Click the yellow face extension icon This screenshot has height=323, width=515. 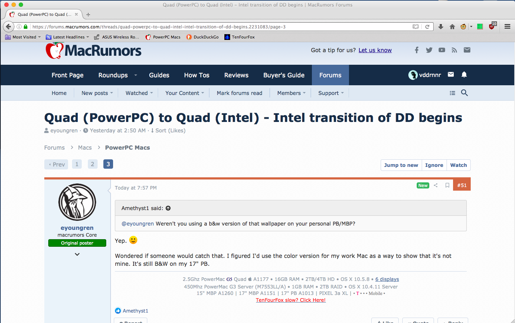pyautogui.click(x=463, y=27)
